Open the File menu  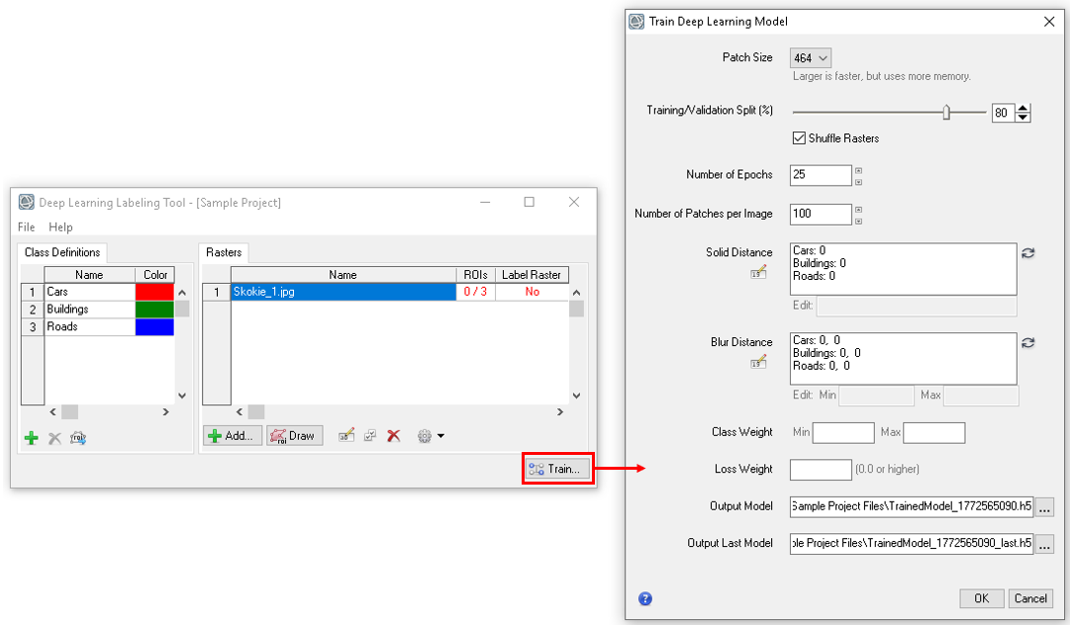pyautogui.click(x=27, y=227)
